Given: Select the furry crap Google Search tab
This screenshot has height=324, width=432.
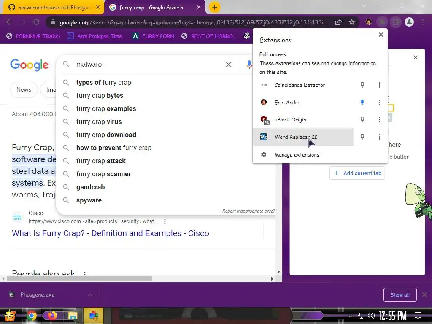Looking at the screenshot, I should pos(155,8).
